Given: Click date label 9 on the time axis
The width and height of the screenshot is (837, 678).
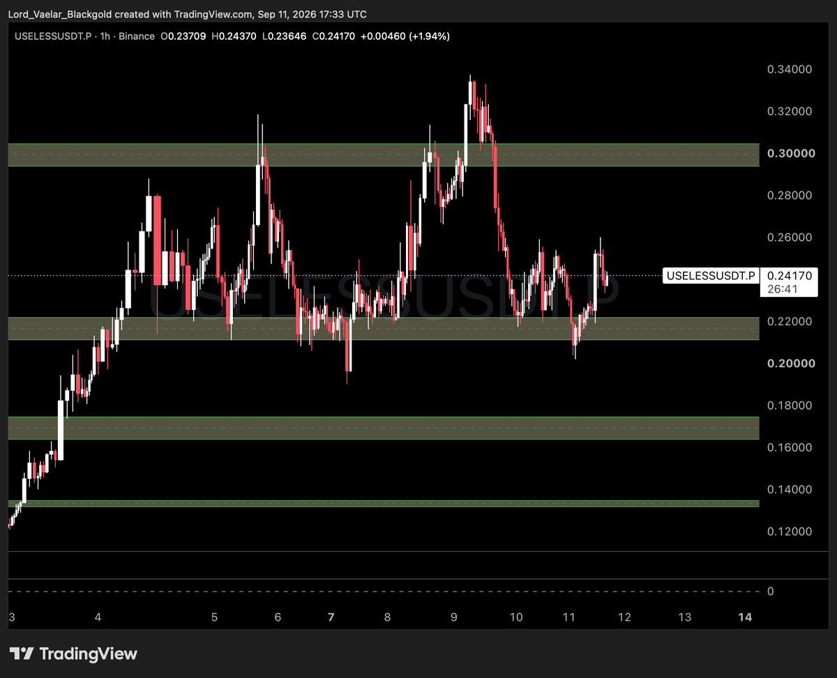Looking at the screenshot, I should coord(453,617).
